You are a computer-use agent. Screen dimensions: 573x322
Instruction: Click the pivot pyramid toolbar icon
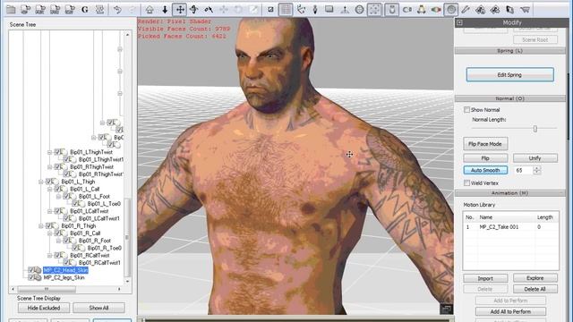345,10
